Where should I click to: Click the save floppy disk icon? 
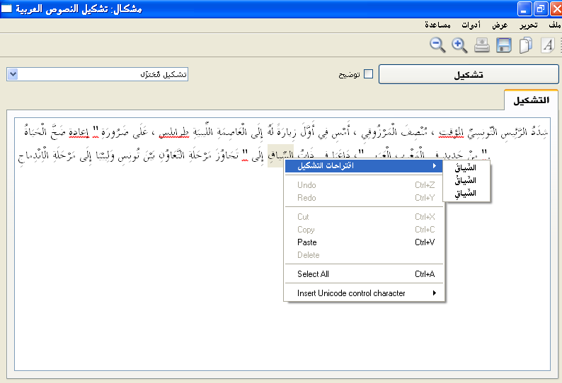503,45
